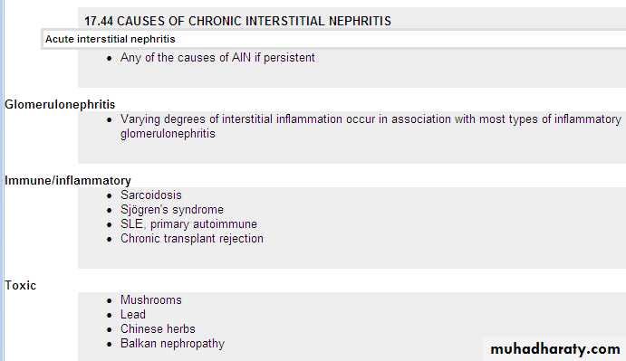Click the Sjögren's syndrome entry
This screenshot has width=626, height=361.
click(172, 209)
